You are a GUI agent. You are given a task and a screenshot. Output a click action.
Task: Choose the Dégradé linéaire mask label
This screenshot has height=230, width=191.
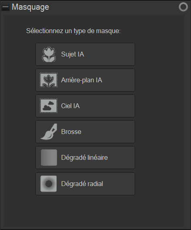pos(84,157)
